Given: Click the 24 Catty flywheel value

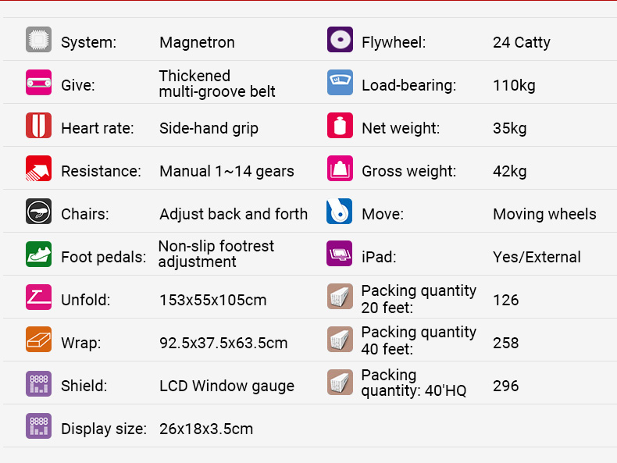Looking at the screenshot, I should 522,42.
